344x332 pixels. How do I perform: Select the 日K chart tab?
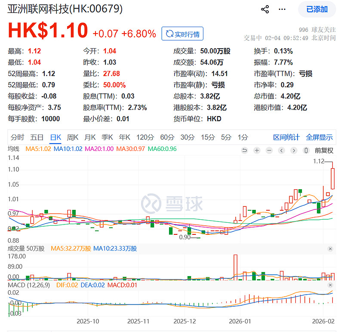click(x=55, y=137)
